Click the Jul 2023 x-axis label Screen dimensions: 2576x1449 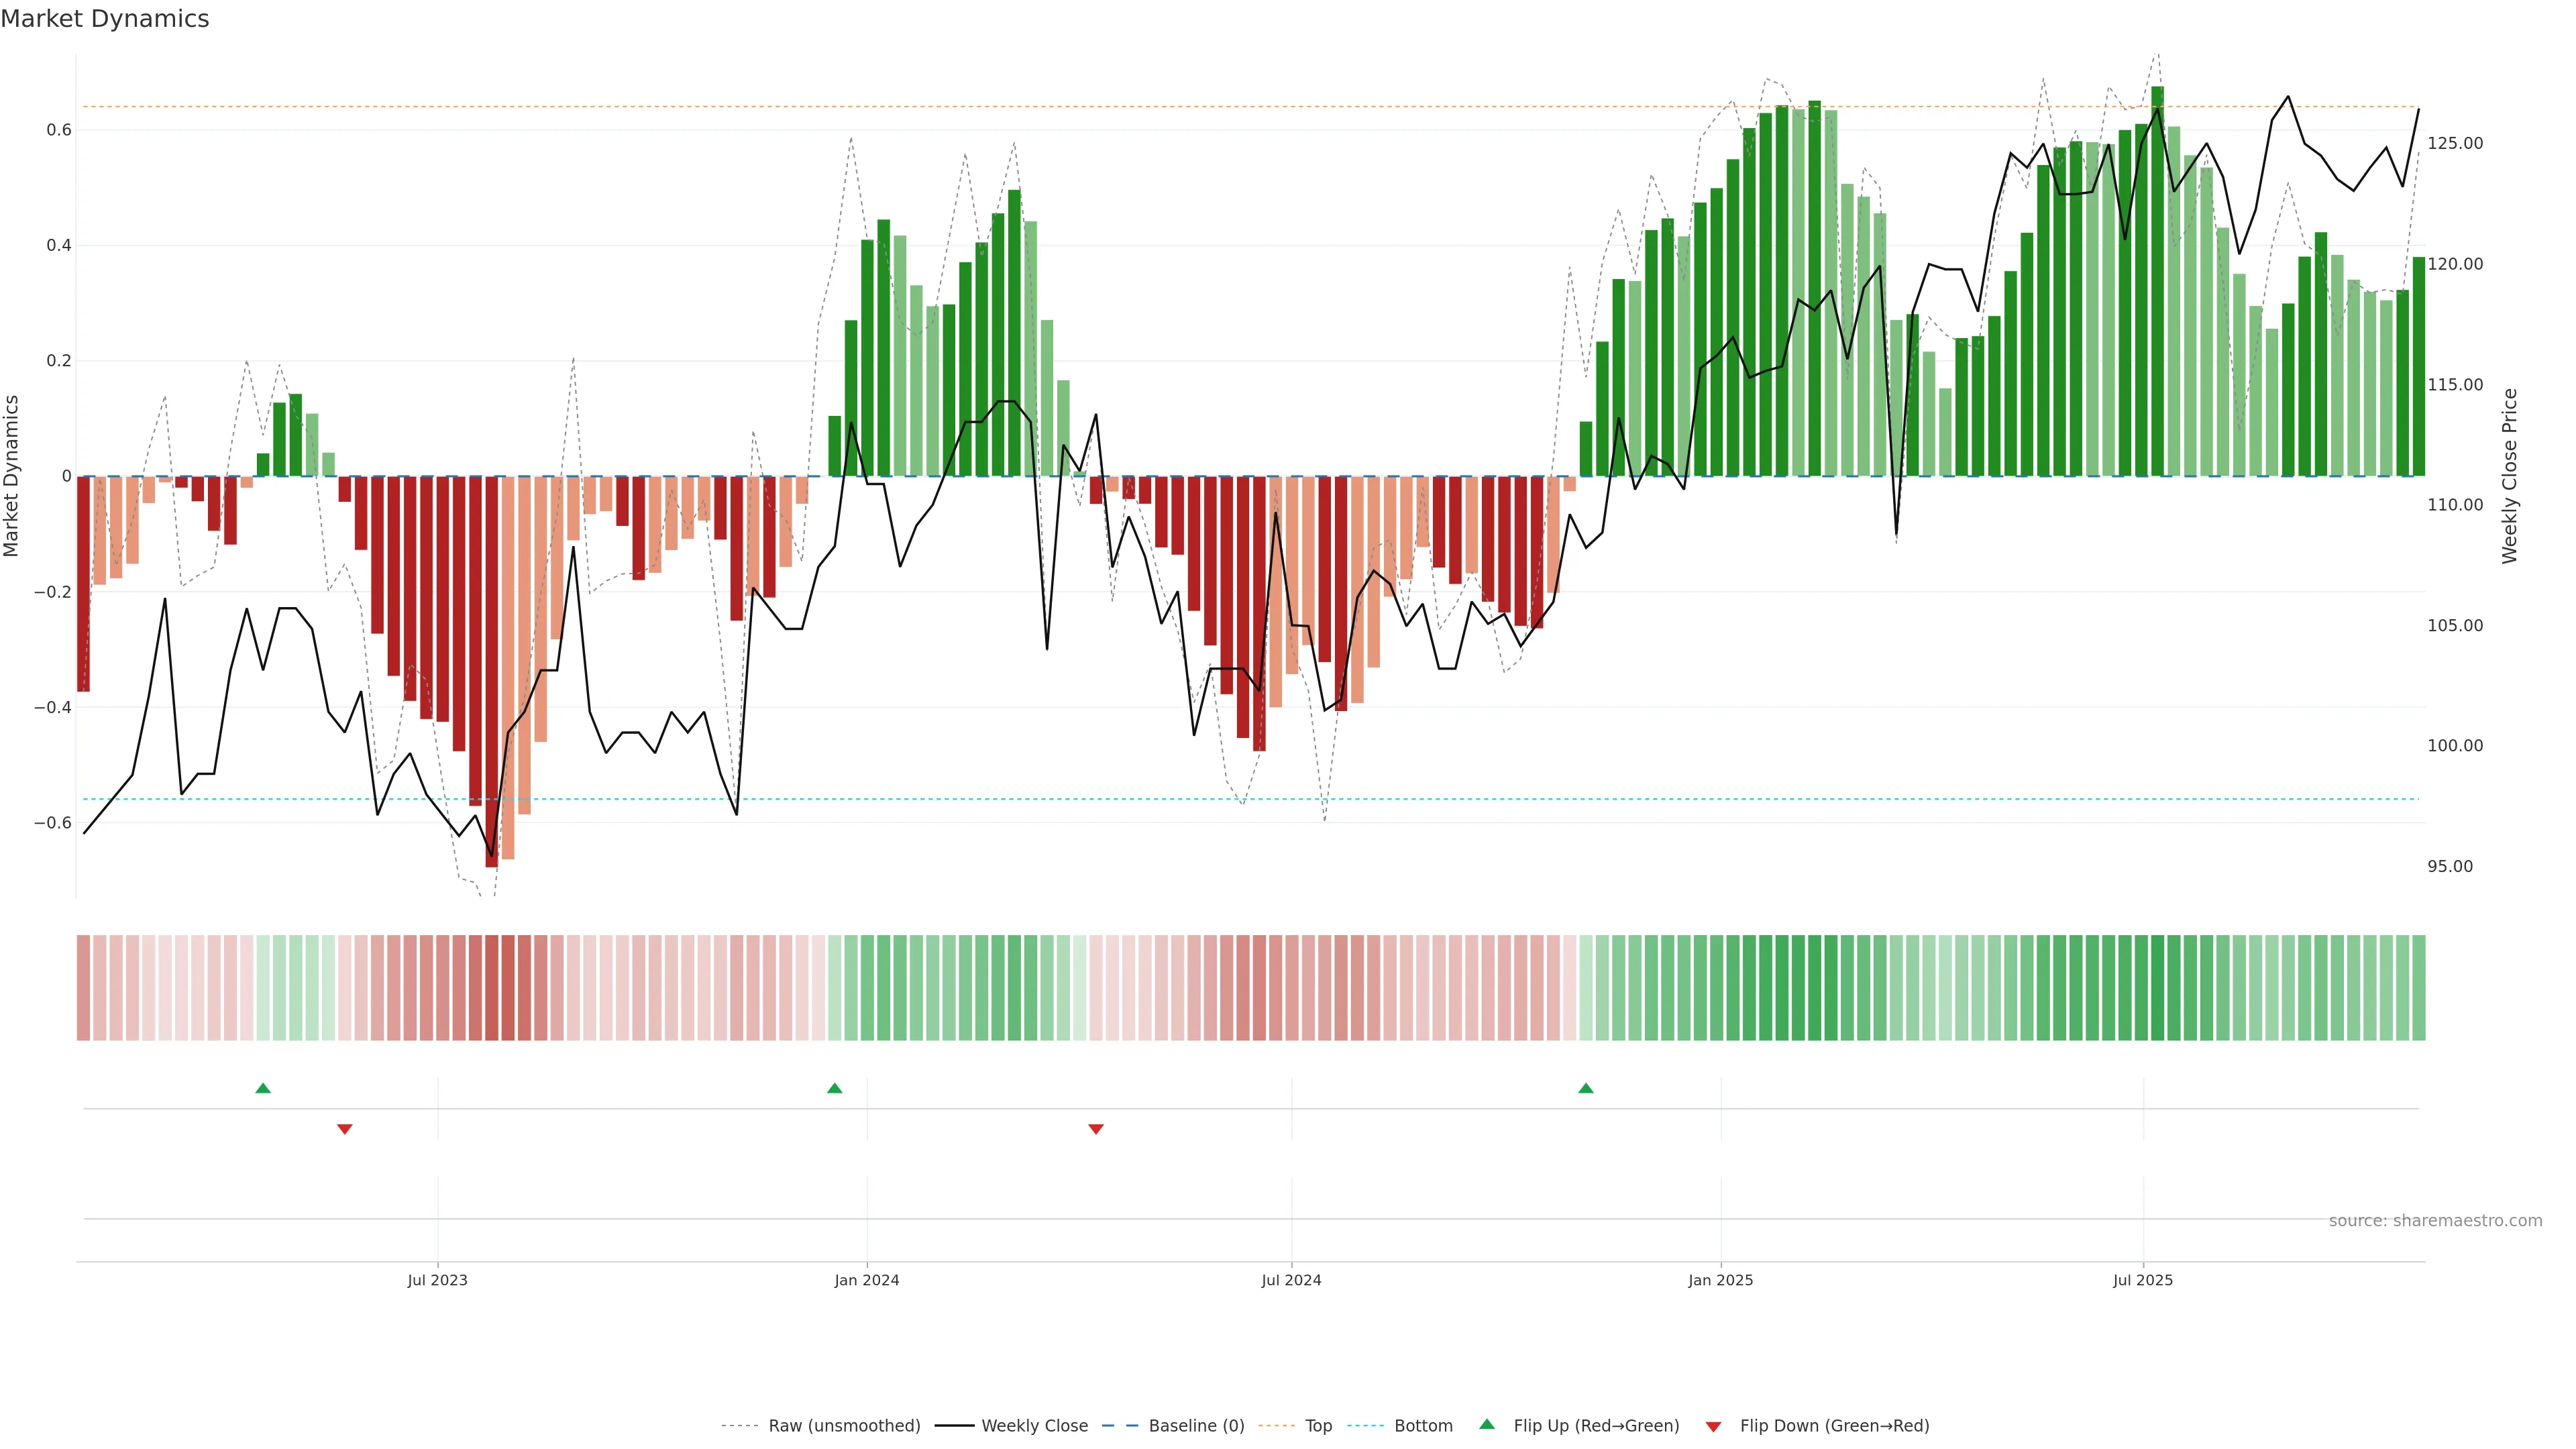437,1280
